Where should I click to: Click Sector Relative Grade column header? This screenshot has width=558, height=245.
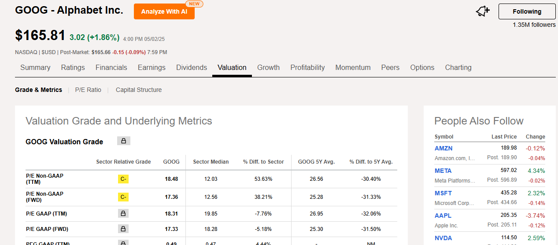tap(123, 161)
